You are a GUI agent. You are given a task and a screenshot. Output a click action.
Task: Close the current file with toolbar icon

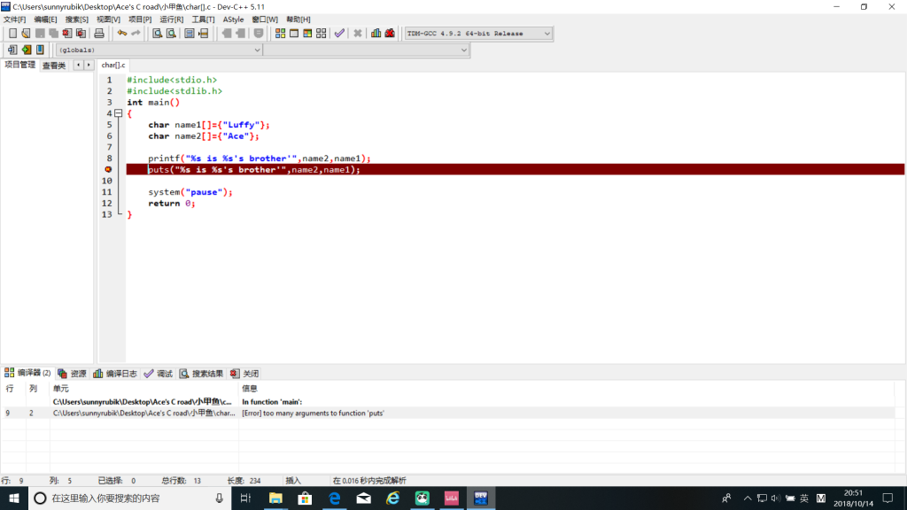click(67, 34)
